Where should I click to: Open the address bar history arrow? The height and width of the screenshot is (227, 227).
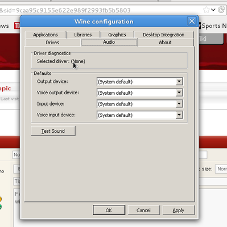click(213, 10)
